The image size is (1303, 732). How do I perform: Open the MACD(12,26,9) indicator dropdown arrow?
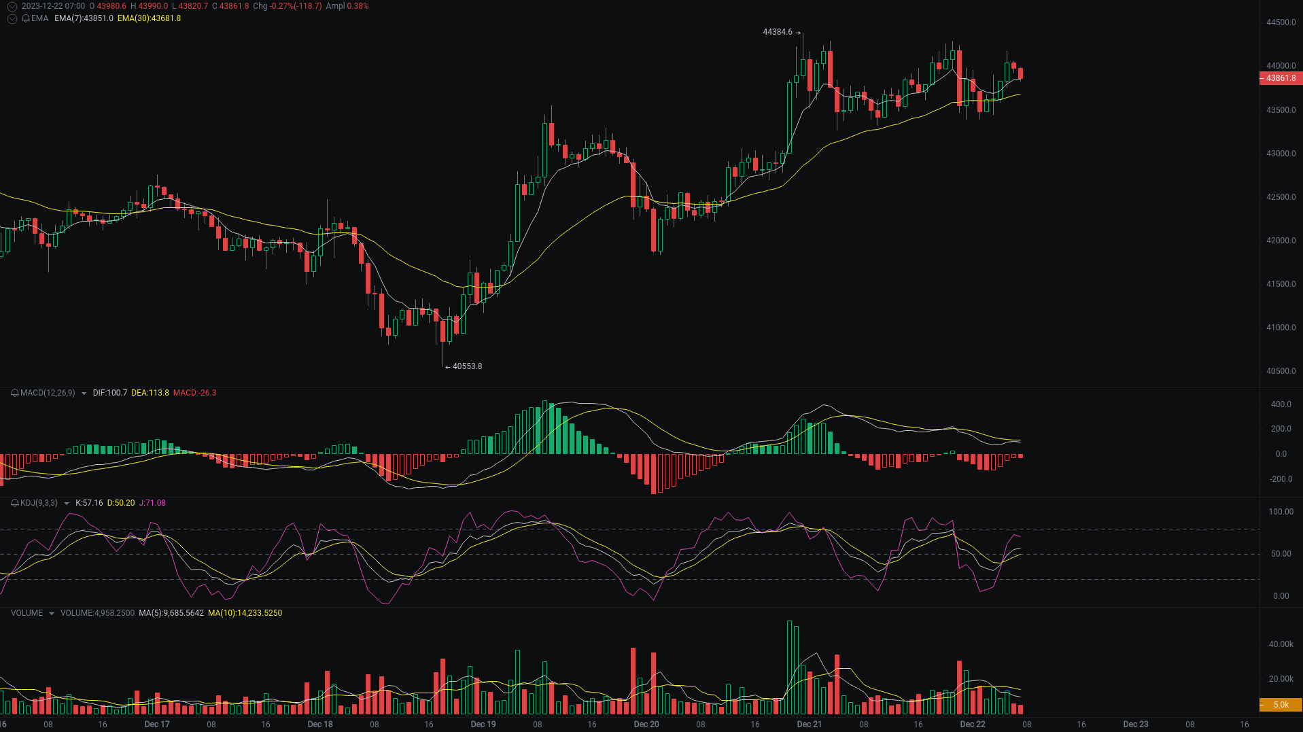point(84,394)
